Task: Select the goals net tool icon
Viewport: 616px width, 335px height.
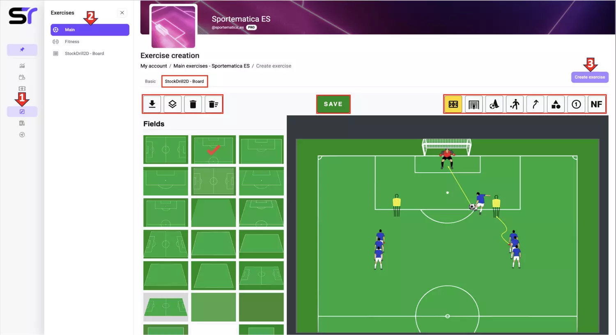Action: [x=474, y=104]
